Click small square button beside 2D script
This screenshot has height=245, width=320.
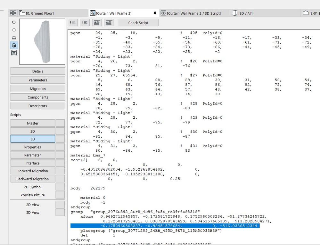click(x=60, y=131)
